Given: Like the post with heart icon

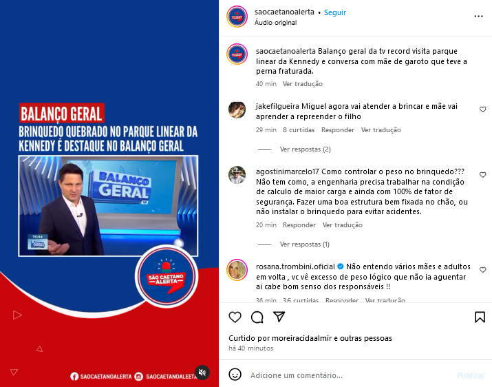Looking at the screenshot, I should (235, 317).
